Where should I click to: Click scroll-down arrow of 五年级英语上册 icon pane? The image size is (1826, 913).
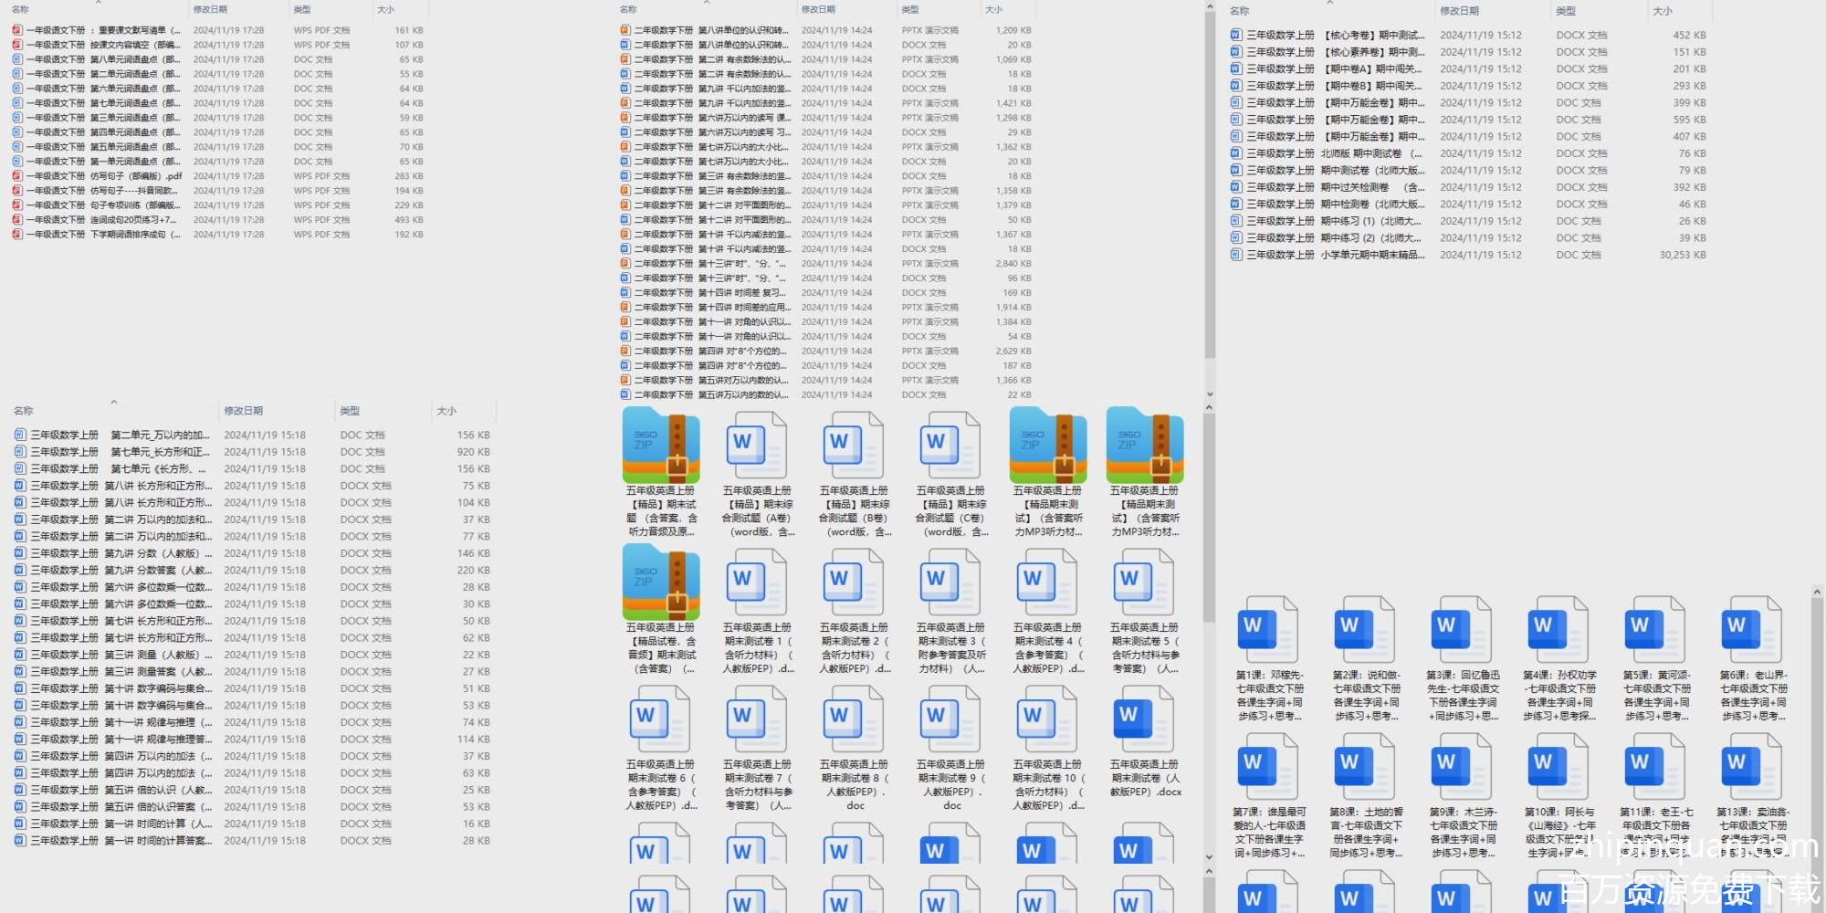(1209, 857)
